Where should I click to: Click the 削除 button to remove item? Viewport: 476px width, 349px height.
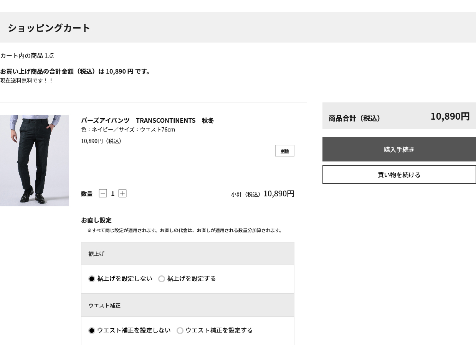284,151
